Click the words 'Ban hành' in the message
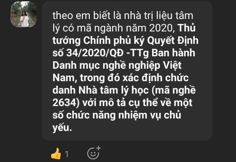 (173, 53)
